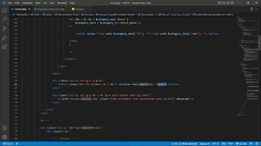Click div.container-fluid breadcrumb

(x=68, y=15)
